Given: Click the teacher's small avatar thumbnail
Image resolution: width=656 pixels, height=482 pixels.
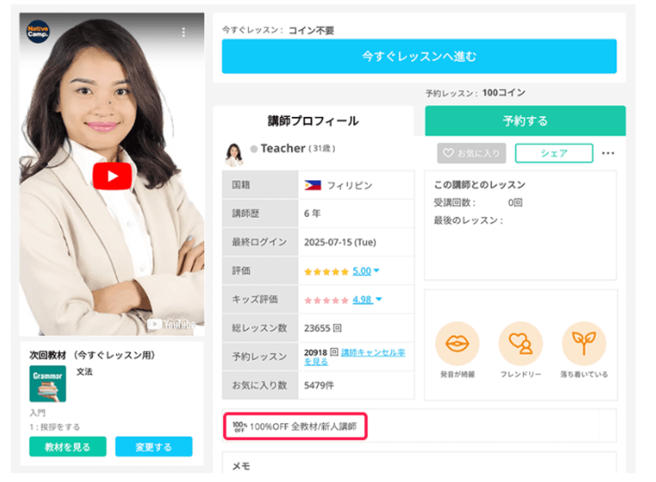Looking at the screenshot, I should pyautogui.click(x=234, y=154).
